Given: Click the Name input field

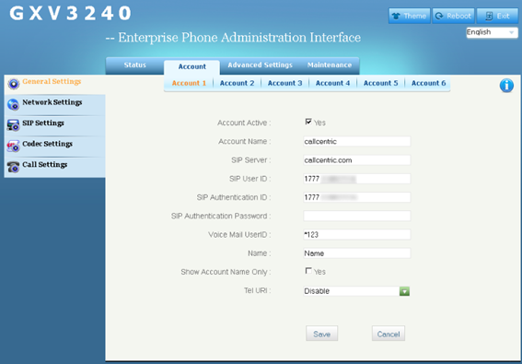Looking at the screenshot, I should coord(357,253).
